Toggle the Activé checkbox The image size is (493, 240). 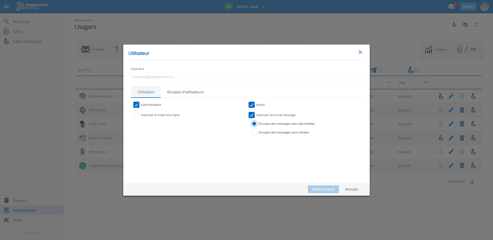coord(252,105)
